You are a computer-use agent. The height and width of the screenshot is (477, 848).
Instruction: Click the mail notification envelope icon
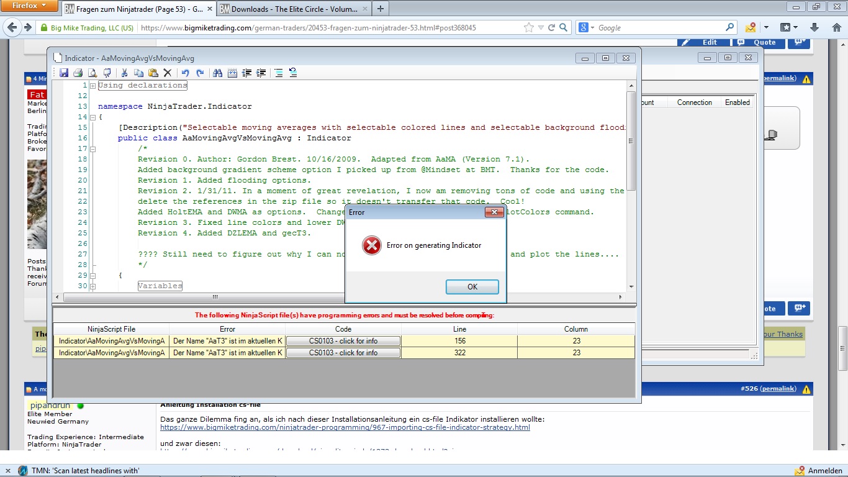[751, 27]
